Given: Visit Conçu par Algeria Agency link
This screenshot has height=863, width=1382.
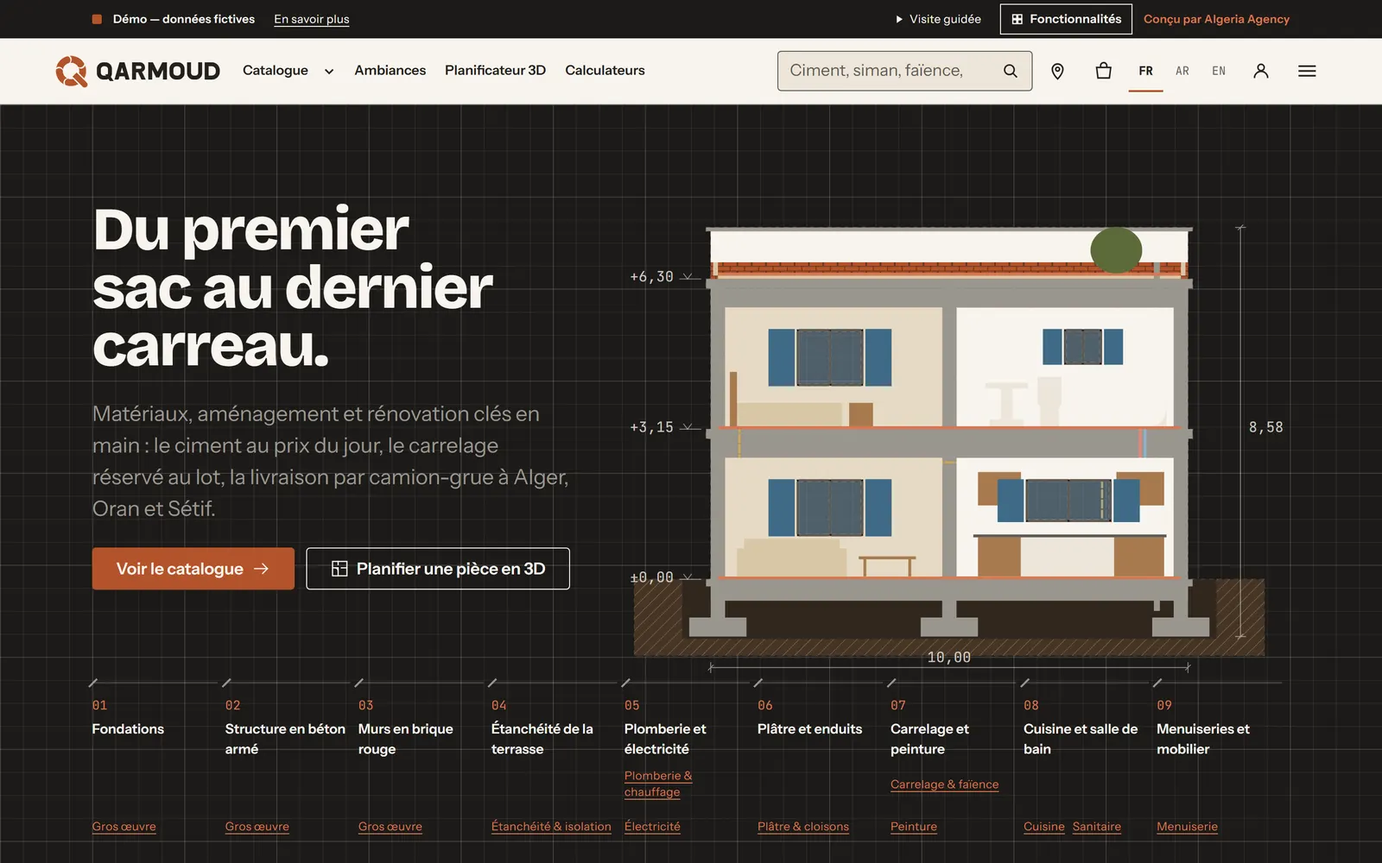Looking at the screenshot, I should [1216, 19].
